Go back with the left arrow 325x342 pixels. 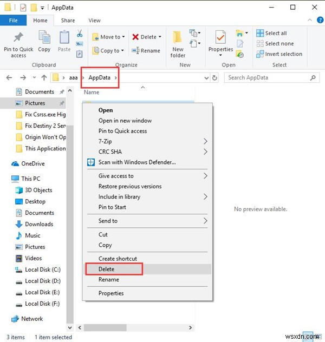coord(9,77)
